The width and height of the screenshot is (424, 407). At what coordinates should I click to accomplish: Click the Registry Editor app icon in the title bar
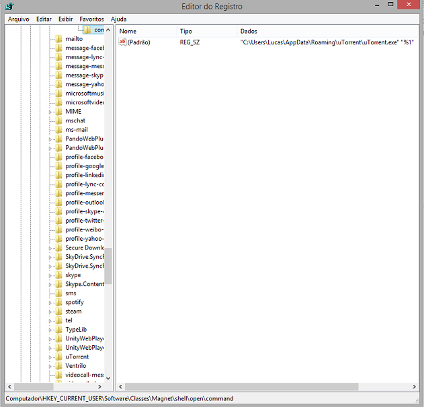(9, 6)
